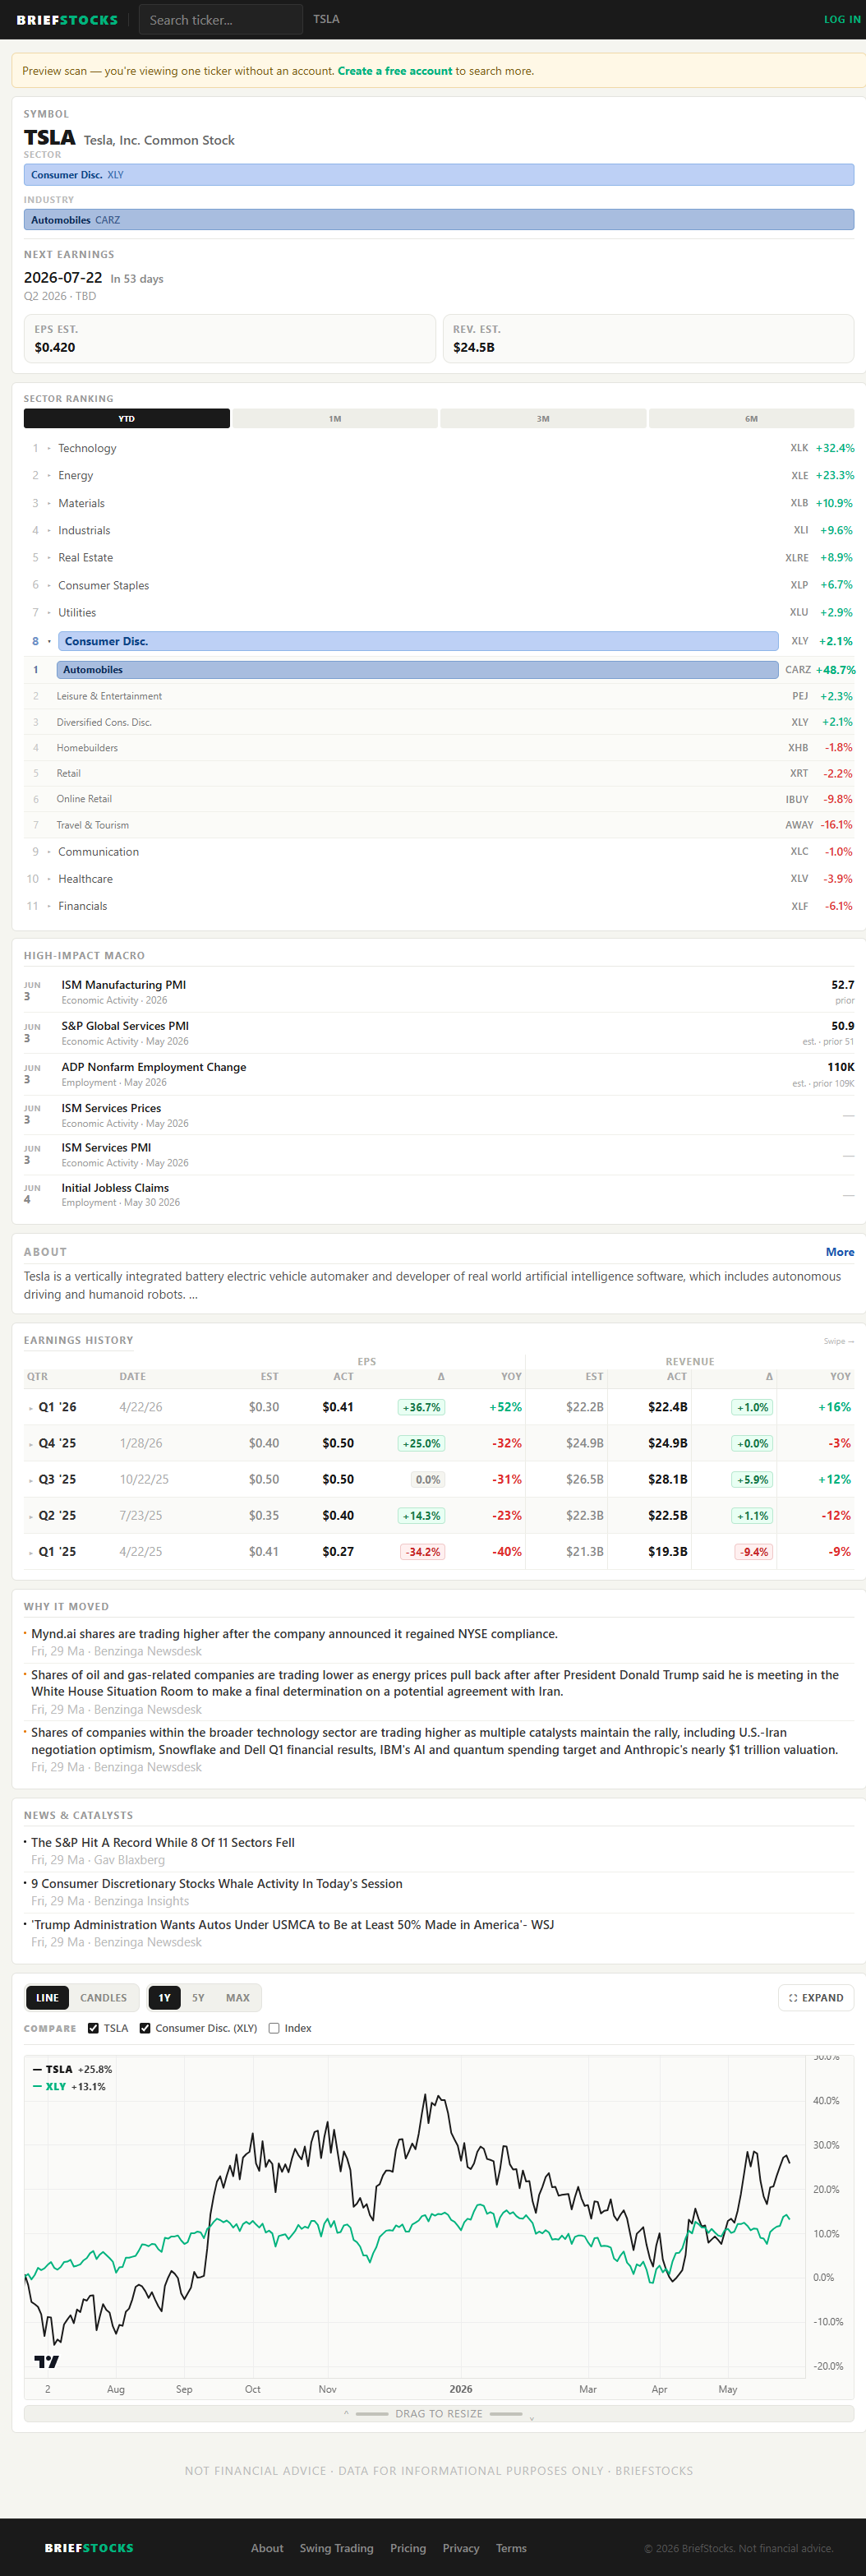Switch sector ranking to 3M

[543, 419]
